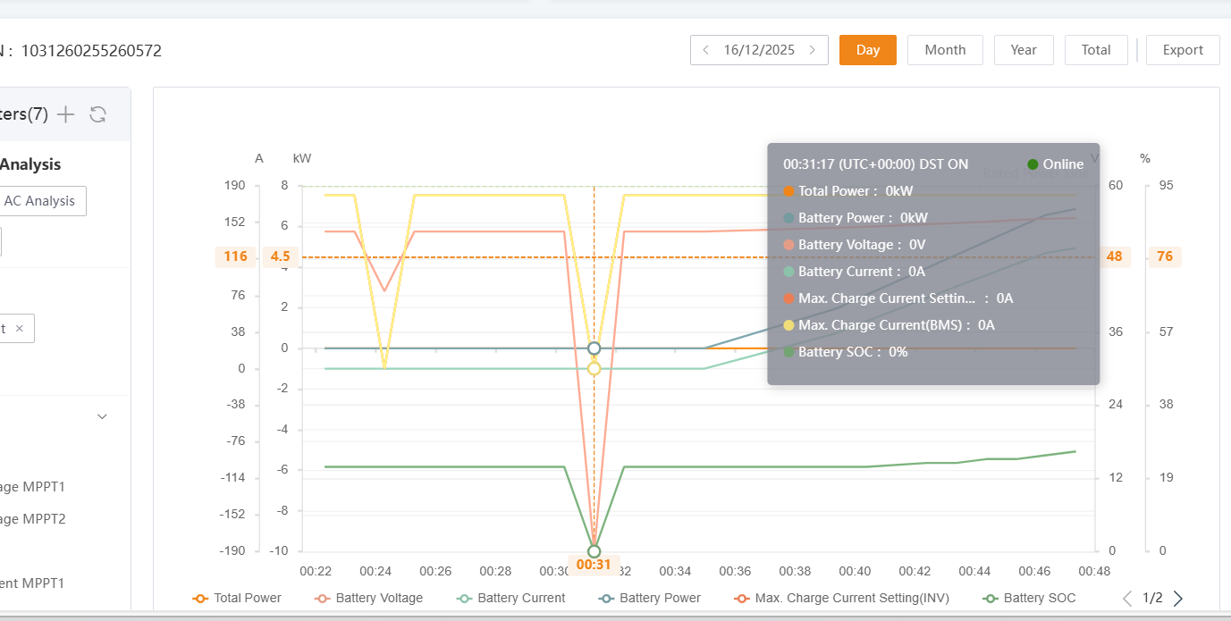Open the date picker showing 16/12/2025
The image size is (1231, 621).
759,50
